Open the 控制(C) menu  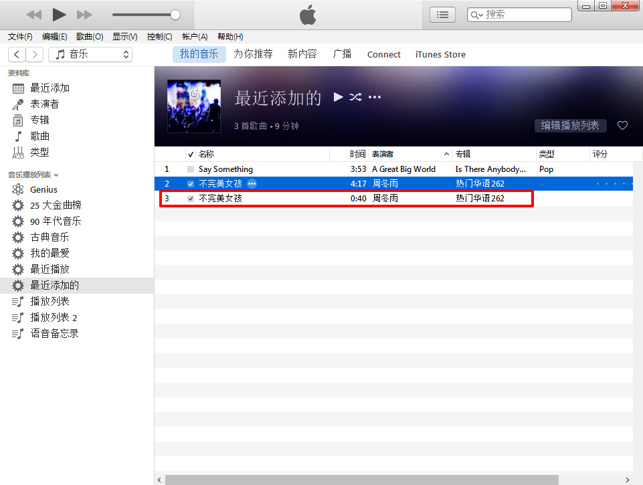click(x=159, y=37)
